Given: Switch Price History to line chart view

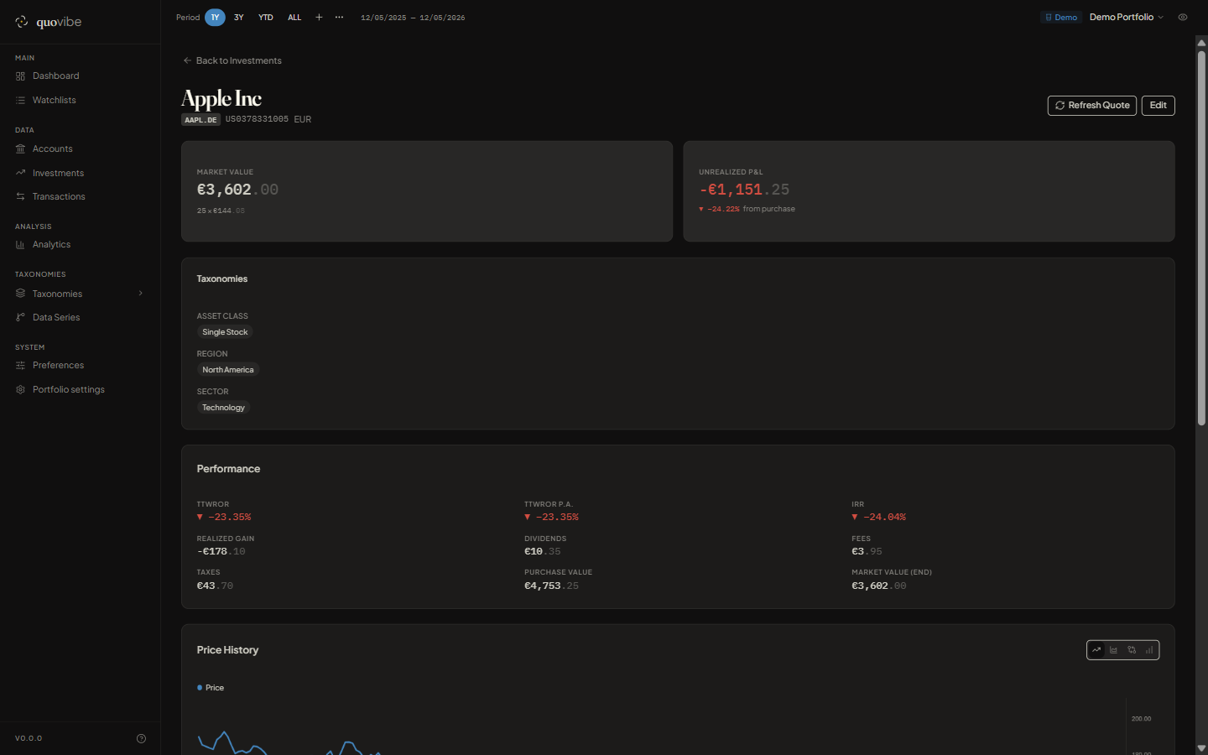Looking at the screenshot, I should coord(1096,650).
